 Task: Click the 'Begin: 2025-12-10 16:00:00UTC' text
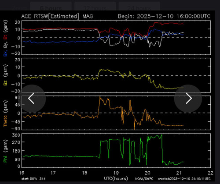pyautogui.click(x=164, y=16)
